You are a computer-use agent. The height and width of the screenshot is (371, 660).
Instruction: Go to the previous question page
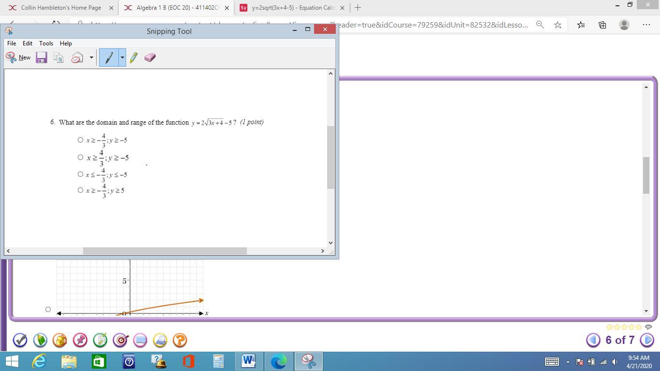[x=593, y=340]
